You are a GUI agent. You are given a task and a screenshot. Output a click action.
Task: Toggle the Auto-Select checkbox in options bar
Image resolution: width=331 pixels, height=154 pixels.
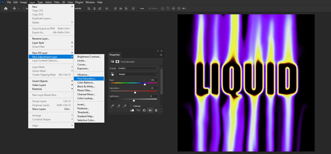point(24,9)
